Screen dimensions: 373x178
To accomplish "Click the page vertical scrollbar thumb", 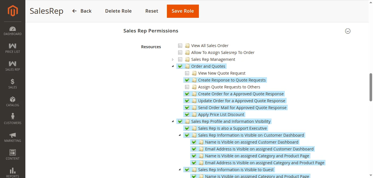I will (x=371, y=87).
